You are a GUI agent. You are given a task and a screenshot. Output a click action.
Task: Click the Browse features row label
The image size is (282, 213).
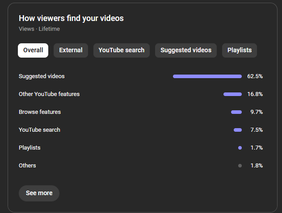[40, 112]
